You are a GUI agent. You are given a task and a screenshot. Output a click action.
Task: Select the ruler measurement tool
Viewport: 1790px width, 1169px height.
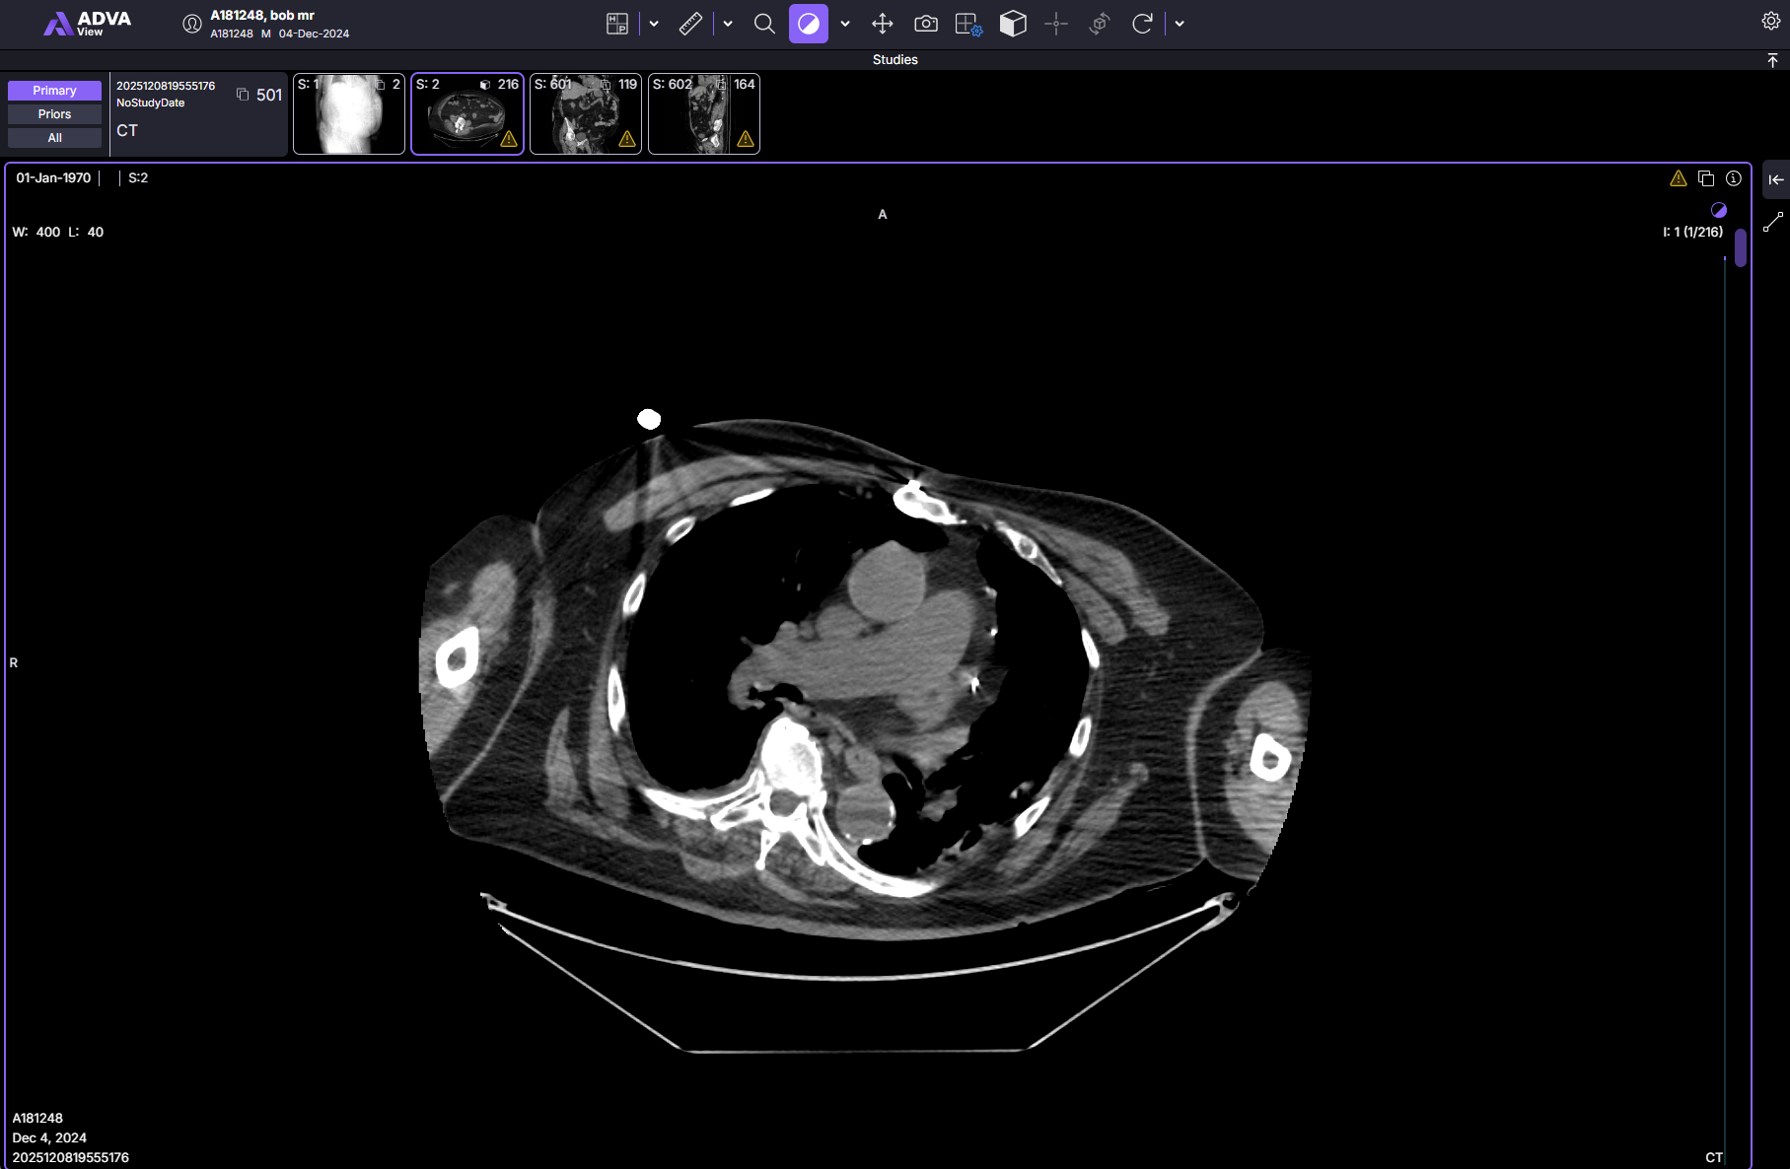click(x=690, y=24)
